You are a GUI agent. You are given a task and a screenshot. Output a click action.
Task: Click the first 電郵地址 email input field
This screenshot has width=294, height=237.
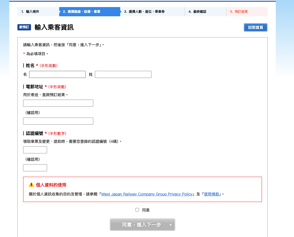58,103
